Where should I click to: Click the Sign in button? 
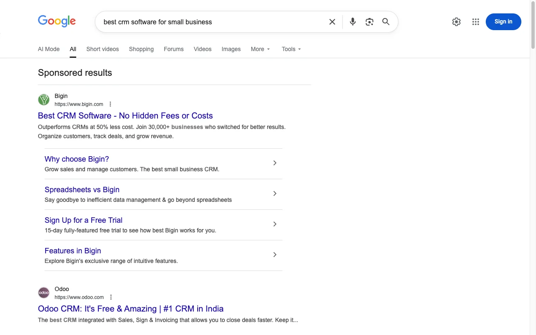(503, 21)
